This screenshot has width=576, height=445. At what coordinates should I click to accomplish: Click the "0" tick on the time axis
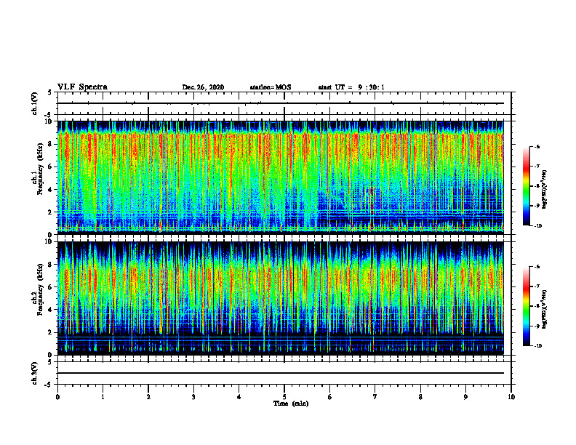click(57, 397)
